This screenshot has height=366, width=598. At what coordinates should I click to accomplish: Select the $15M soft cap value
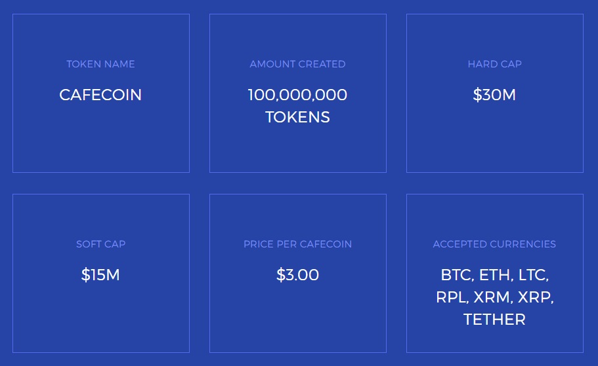100,275
